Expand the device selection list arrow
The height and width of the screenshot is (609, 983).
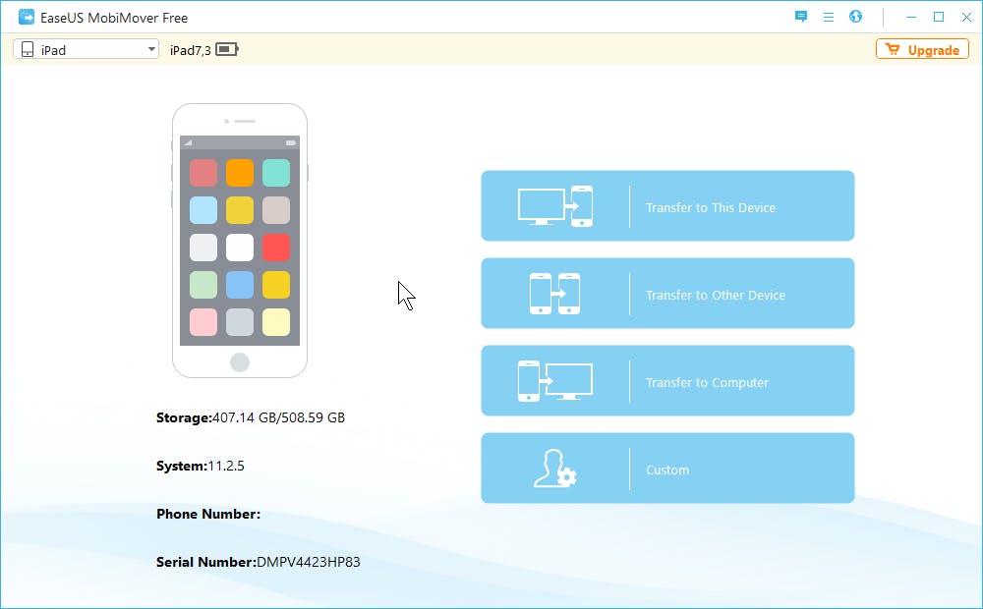click(x=150, y=48)
